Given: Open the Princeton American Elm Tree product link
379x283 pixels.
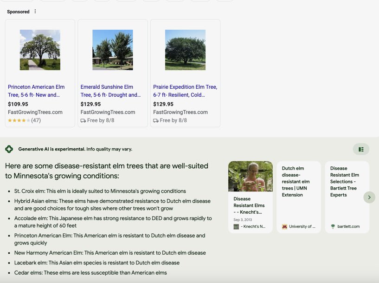Looking at the screenshot, I should pos(36,91).
